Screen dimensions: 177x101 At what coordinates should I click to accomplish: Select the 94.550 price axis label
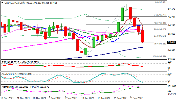(172, 59)
